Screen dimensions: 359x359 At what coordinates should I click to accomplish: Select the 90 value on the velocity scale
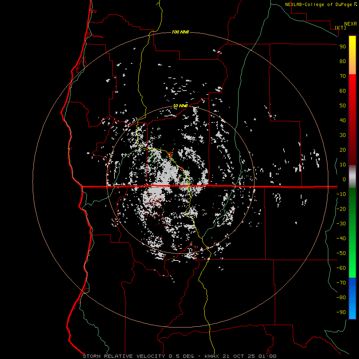pyautogui.click(x=343, y=47)
